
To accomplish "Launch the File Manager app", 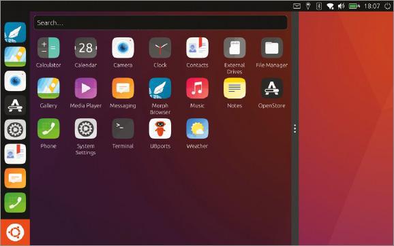I will coord(271,48).
